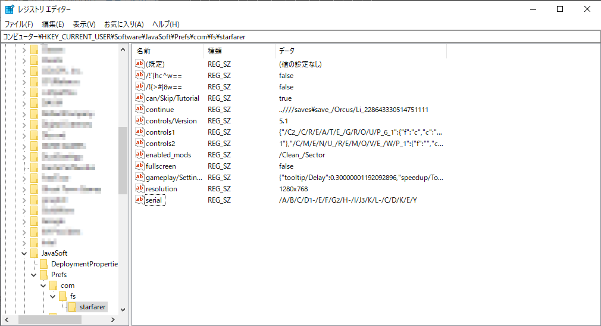
Task: Select the controls/Version entry name
Action: pos(171,121)
